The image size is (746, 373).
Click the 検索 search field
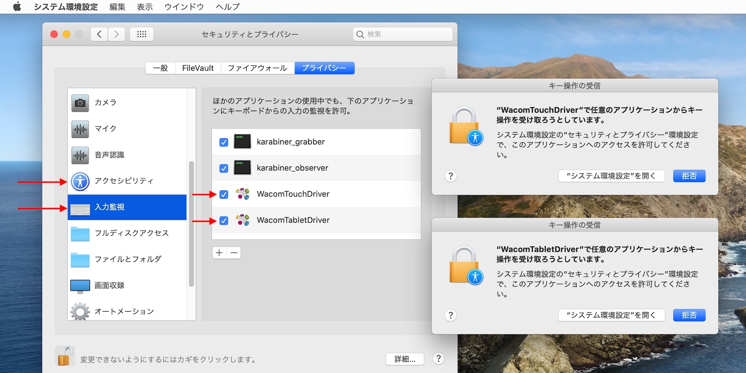click(403, 34)
